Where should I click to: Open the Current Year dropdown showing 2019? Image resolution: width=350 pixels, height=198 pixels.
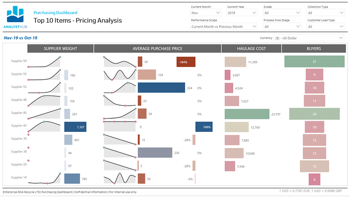242,13
